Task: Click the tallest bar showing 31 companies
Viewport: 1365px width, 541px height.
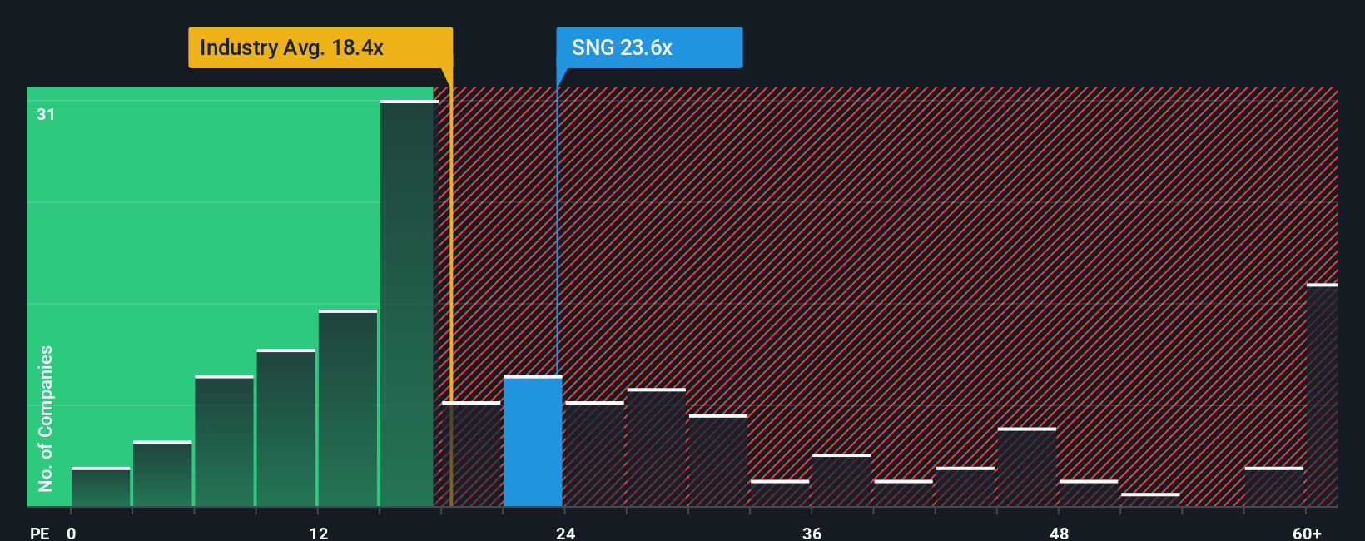Action: click(409, 303)
